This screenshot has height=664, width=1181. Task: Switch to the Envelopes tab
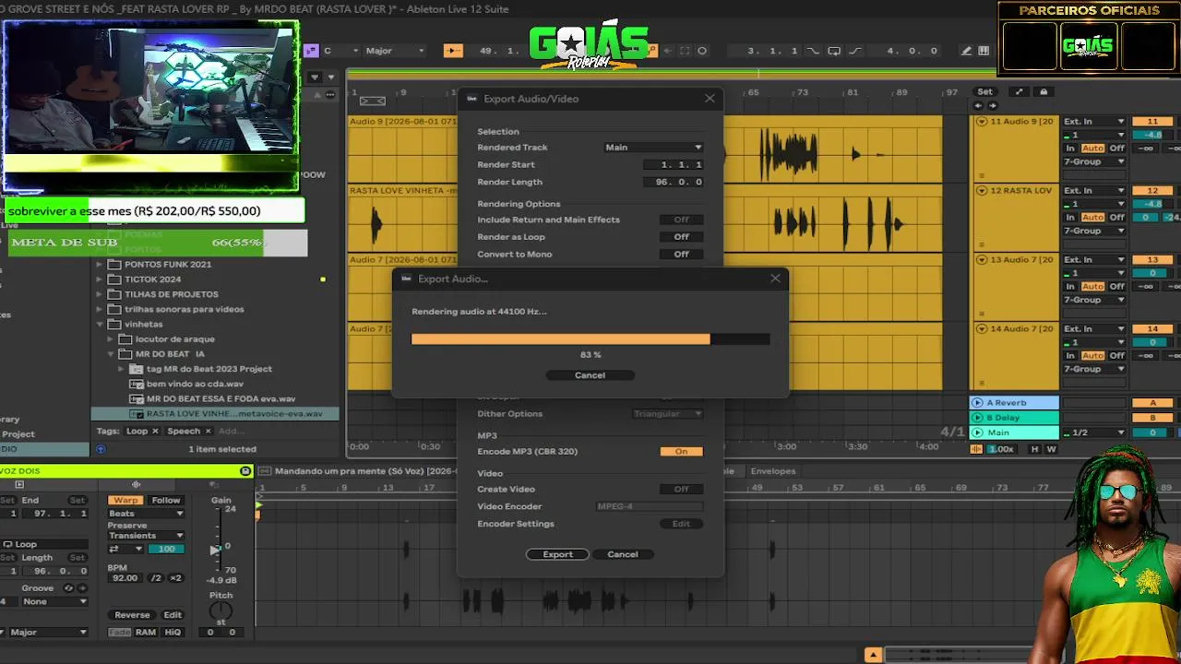(x=773, y=471)
